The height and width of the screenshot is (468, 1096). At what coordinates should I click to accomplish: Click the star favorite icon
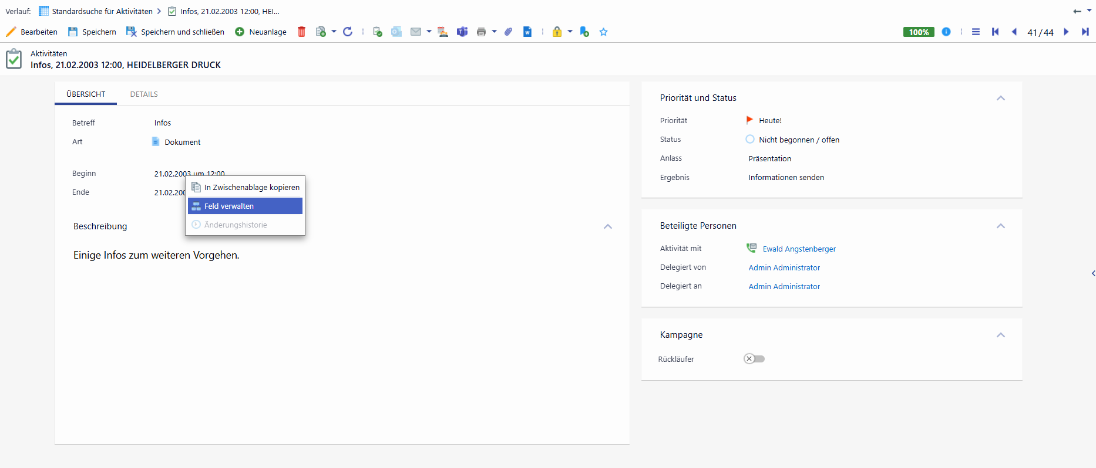(603, 32)
